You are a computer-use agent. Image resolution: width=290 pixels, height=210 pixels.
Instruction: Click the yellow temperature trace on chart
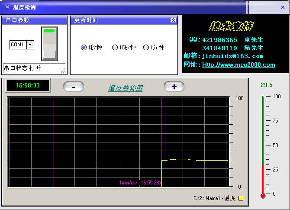pyautogui.click(x=195, y=160)
